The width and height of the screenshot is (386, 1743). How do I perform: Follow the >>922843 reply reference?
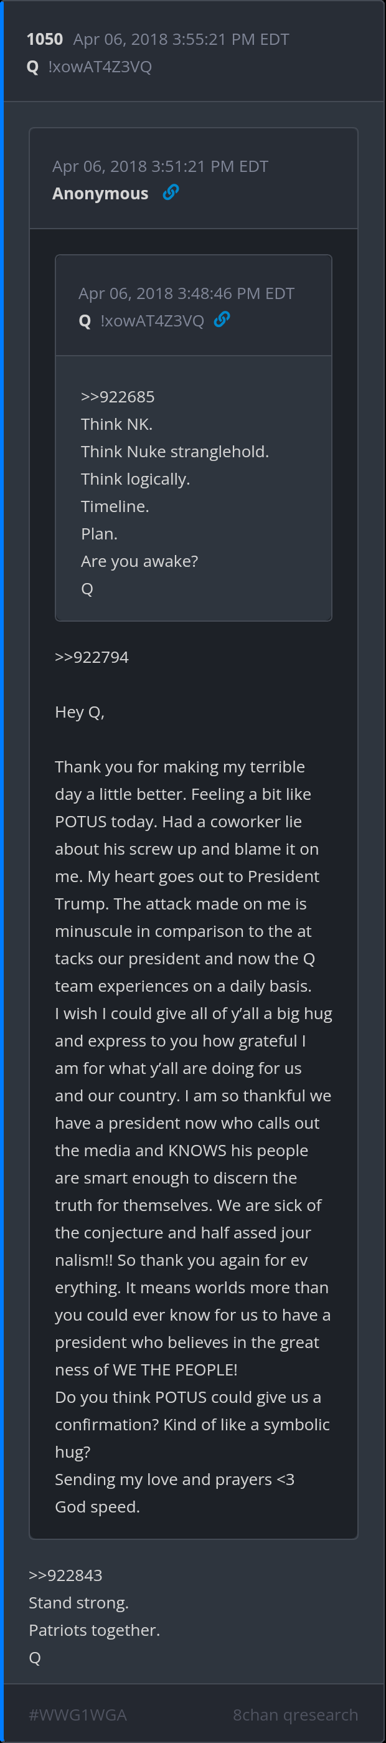click(x=65, y=1575)
